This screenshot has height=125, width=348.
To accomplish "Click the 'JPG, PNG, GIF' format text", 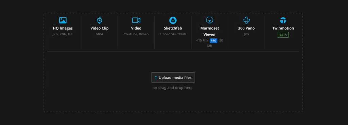I will click(63, 34).
